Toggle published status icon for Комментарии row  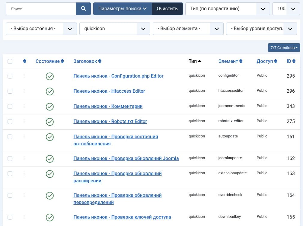(x=50, y=107)
